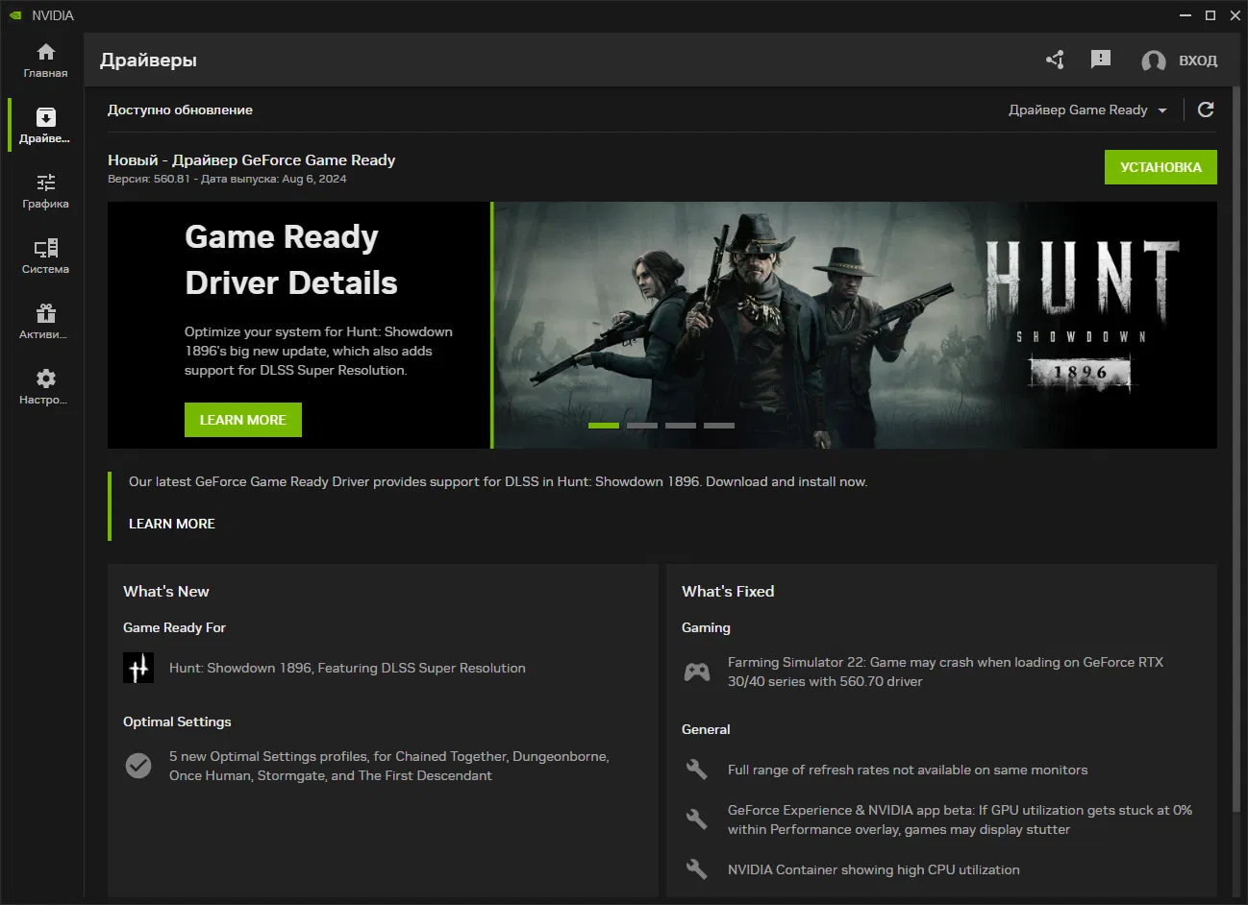The image size is (1248, 905).
Task: Click the share icon in header
Action: 1055,60
